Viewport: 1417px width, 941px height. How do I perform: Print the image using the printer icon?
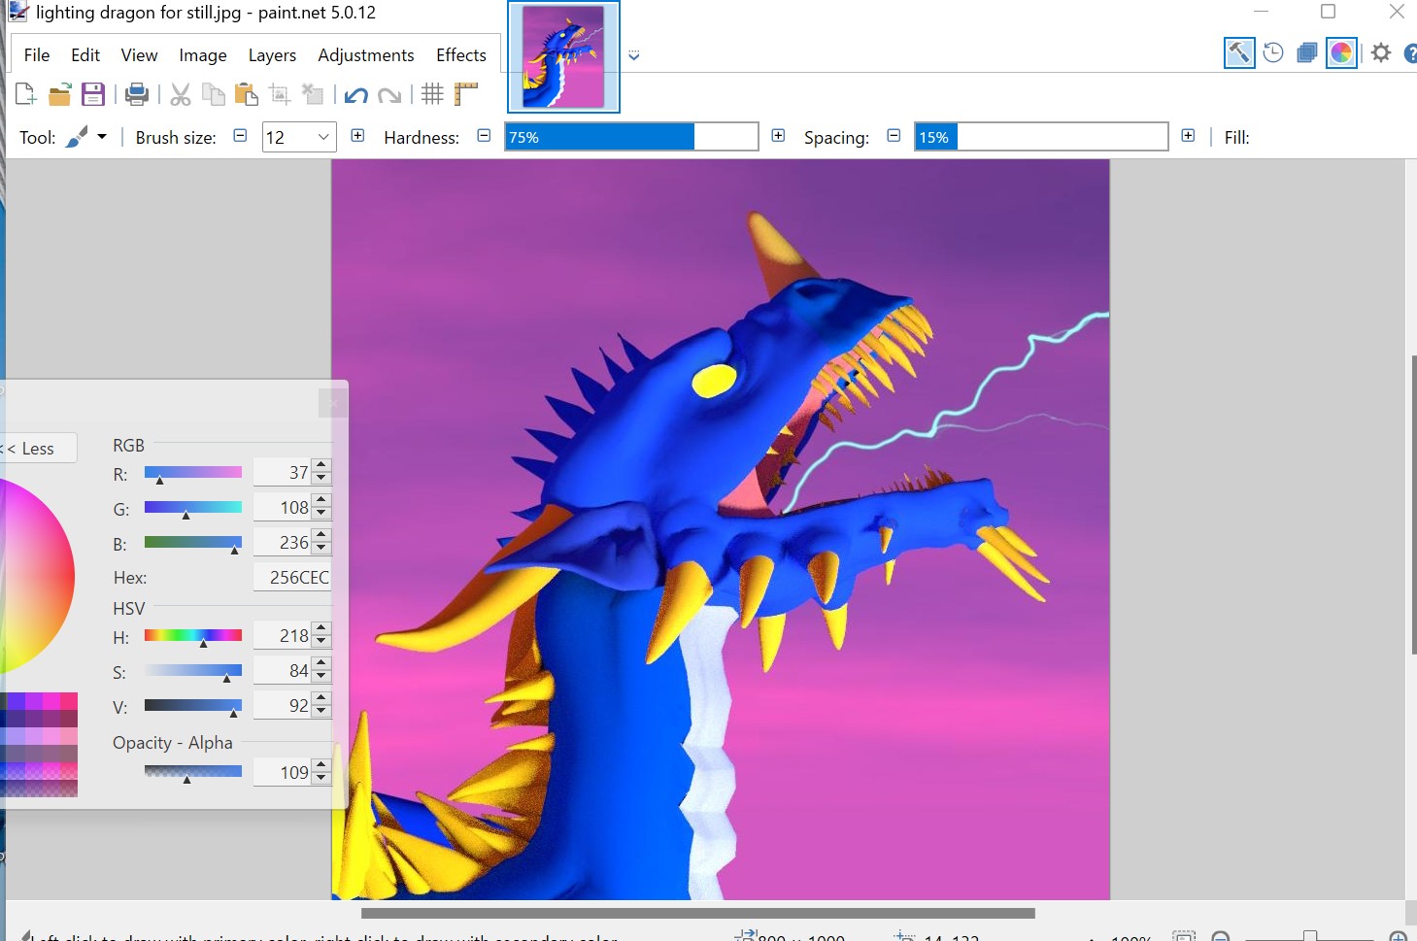click(x=137, y=94)
